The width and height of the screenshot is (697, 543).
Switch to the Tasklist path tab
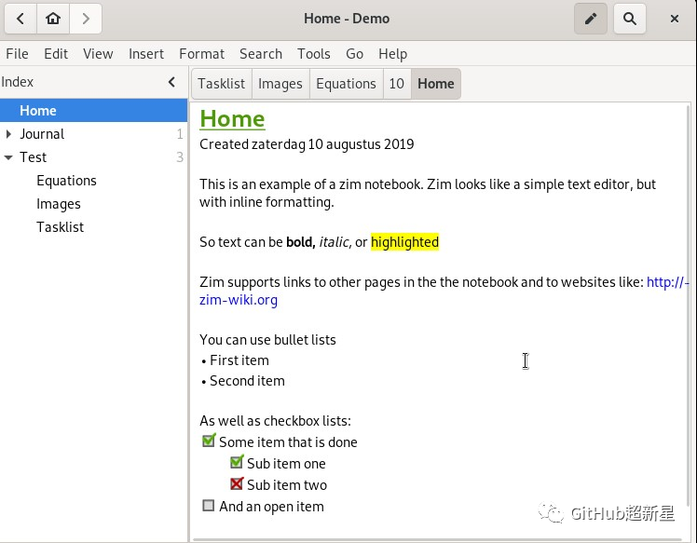(x=222, y=84)
